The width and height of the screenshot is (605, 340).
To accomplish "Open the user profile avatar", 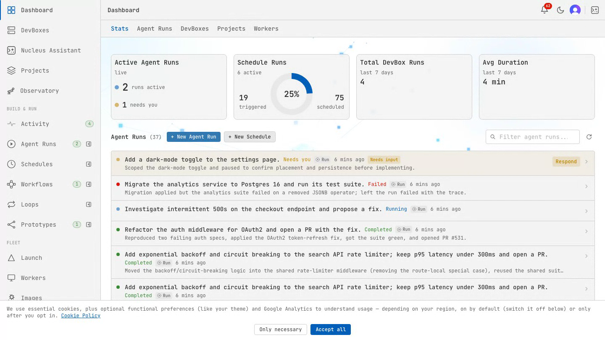I will click(575, 10).
